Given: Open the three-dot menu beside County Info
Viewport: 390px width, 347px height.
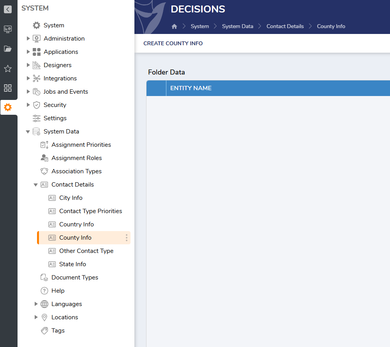Looking at the screenshot, I should (x=126, y=238).
